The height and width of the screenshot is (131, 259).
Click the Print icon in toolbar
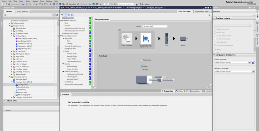[23, 4]
